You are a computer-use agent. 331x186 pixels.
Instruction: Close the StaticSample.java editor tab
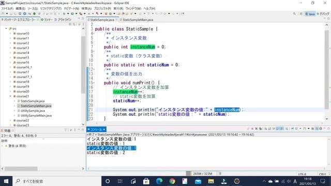pos(116,20)
